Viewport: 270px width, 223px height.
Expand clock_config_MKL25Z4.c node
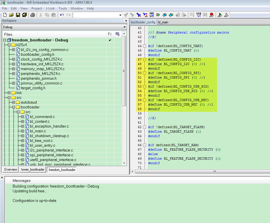pyautogui.click(x=14, y=59)
